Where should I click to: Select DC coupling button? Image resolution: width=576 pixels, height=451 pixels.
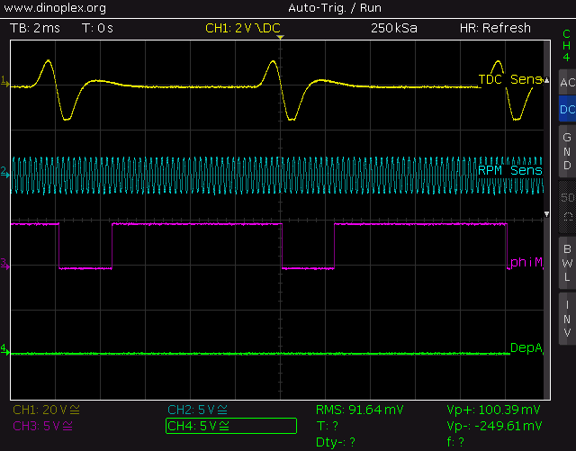[566, 110]
